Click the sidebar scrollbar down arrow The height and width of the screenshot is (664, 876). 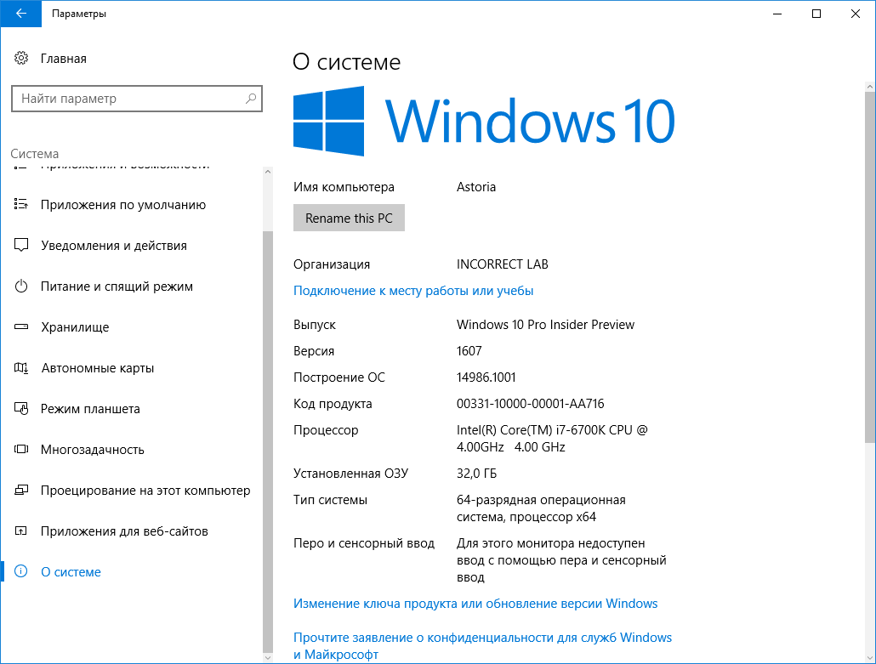(x=268, y=657)
